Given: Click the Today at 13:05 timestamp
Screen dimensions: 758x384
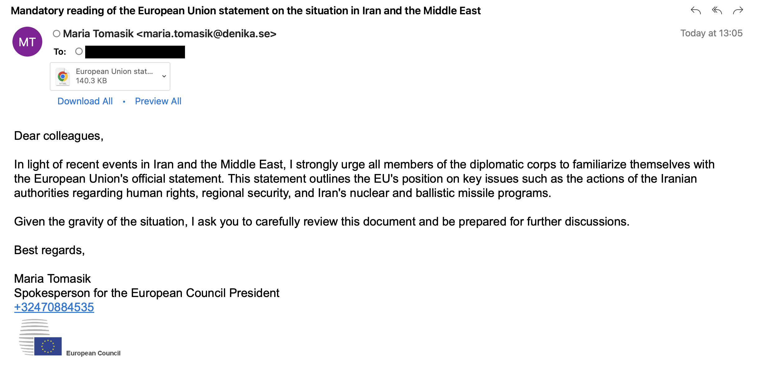Looking at the screenshot, I should (711, 33).
